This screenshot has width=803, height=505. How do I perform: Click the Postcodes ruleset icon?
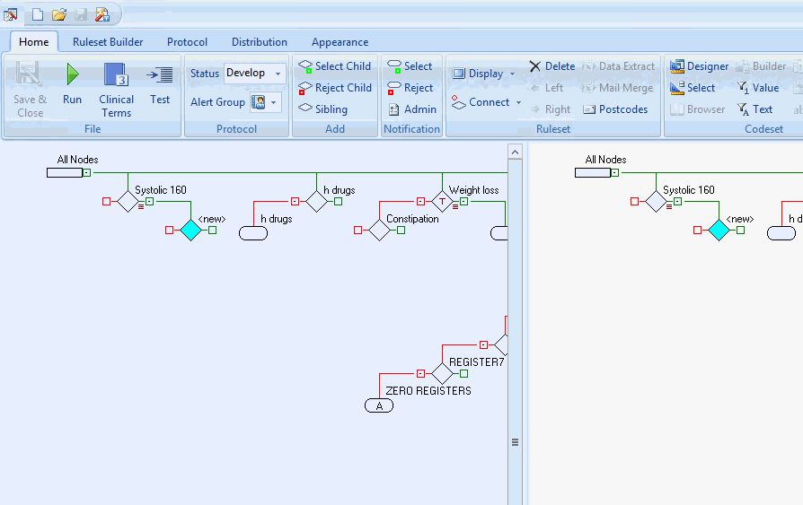[x=590, y=109]
